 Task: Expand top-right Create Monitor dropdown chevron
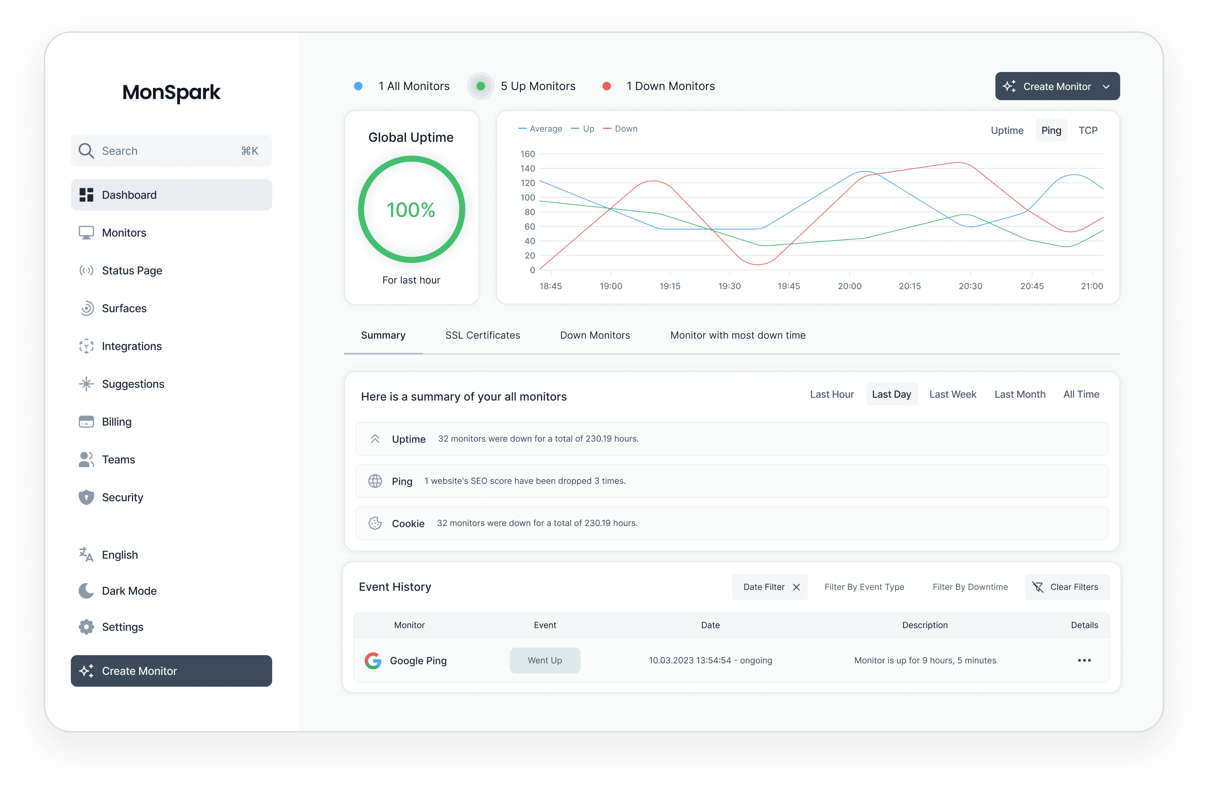pyautogui.click(x=1106, y=87)
